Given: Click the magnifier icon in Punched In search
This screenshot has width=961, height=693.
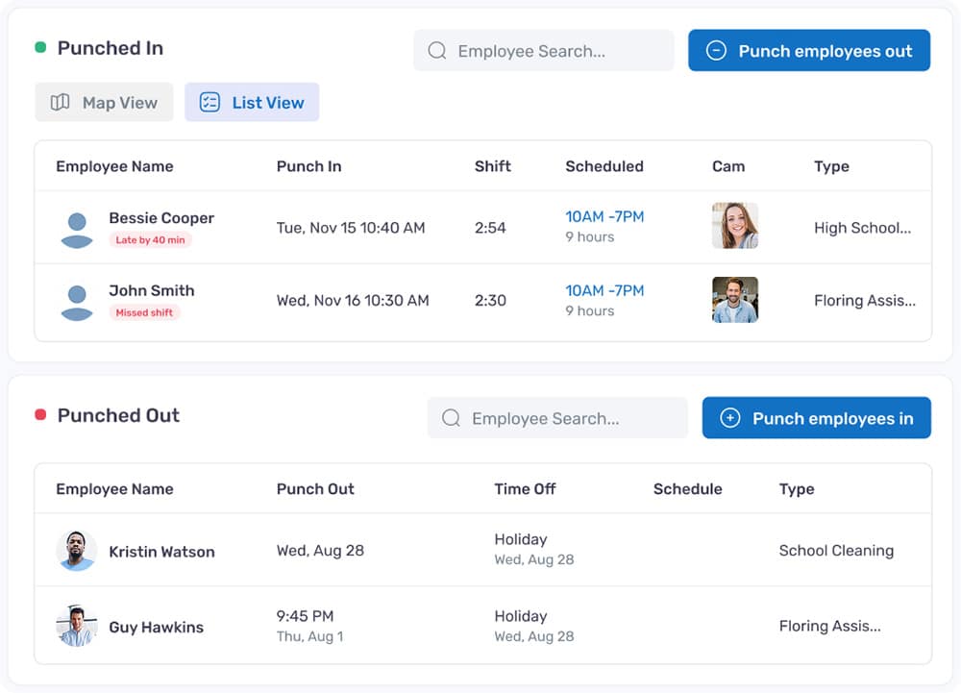Looking at the screenshot, I should (437, 50).
